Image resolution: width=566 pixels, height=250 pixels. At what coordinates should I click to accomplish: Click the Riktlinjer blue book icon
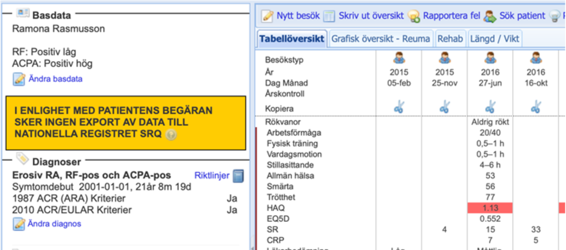click(238, 176)
